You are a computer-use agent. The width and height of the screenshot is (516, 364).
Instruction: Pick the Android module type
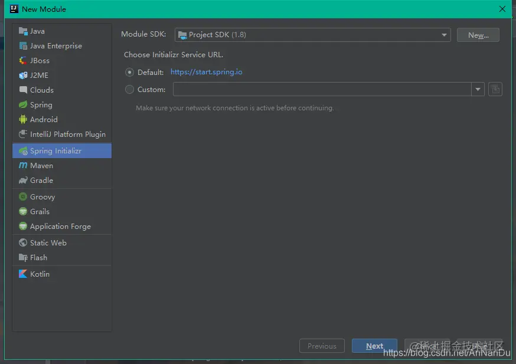click(x=62, y=119)
